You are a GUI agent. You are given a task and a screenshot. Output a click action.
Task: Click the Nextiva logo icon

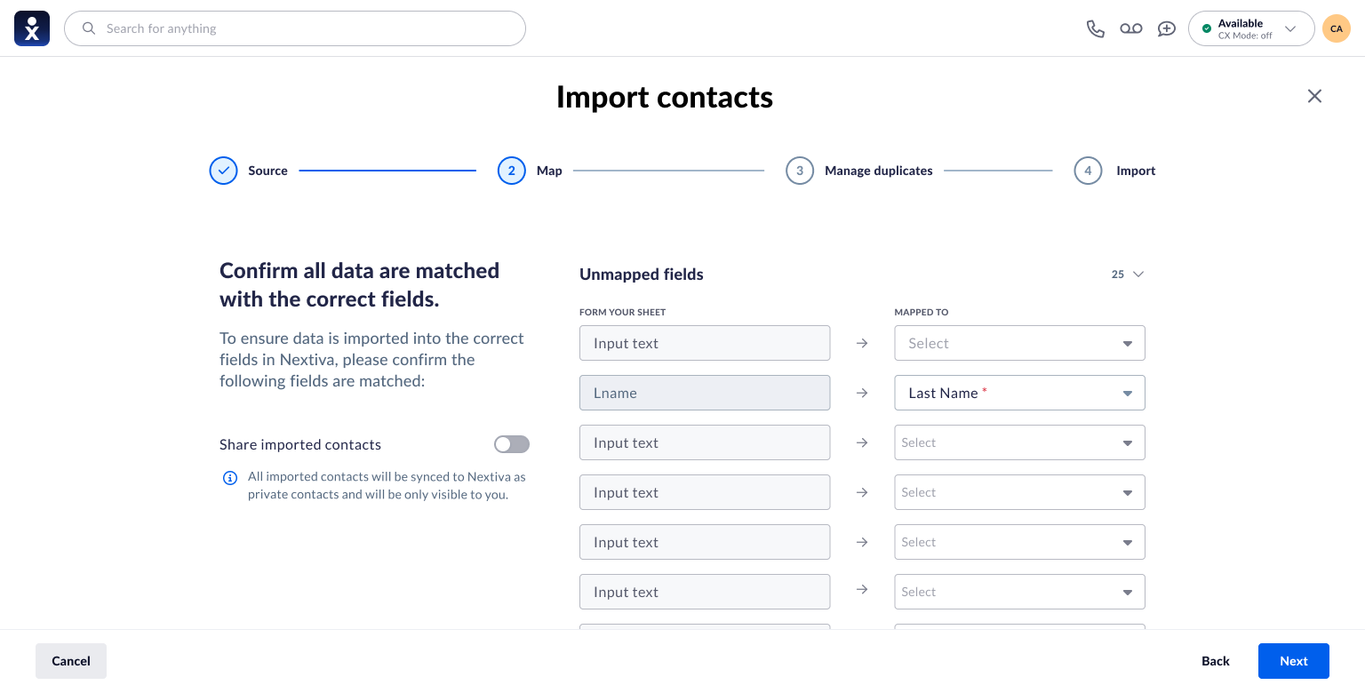point(32,28)
